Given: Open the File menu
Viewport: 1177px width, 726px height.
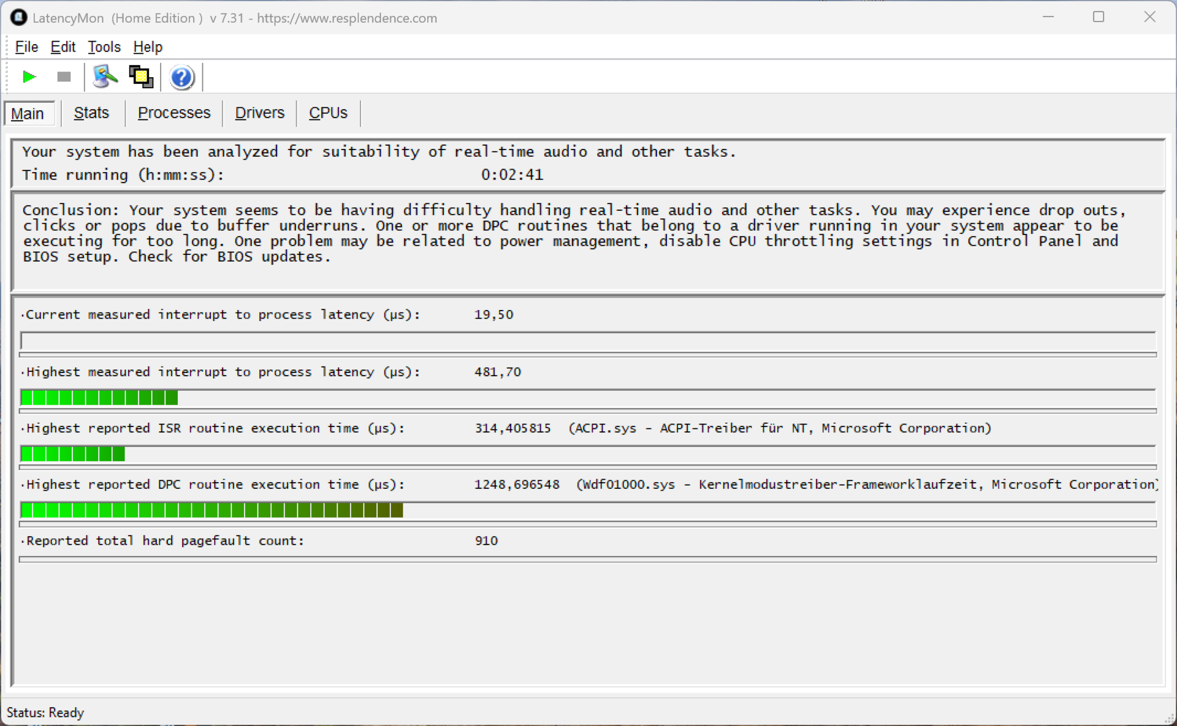Looking at the screenshot, I should coord(26,47).
